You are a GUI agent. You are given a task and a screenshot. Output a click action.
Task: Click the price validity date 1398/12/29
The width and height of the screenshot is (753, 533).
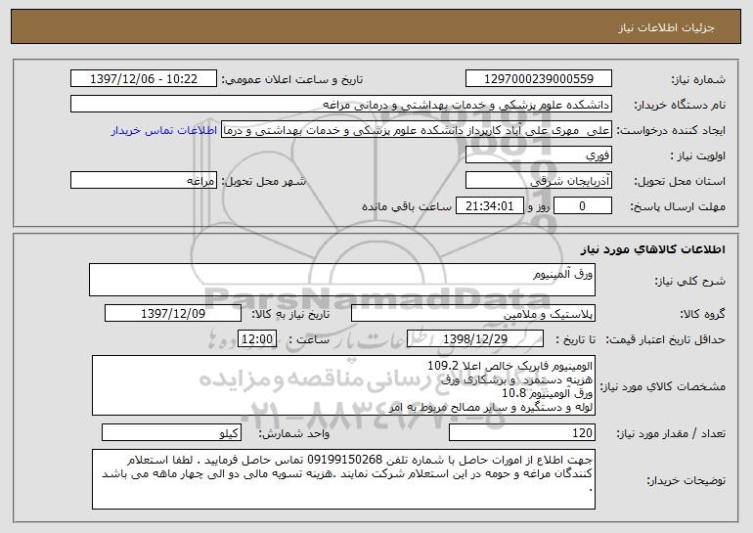tap(475, 339)
